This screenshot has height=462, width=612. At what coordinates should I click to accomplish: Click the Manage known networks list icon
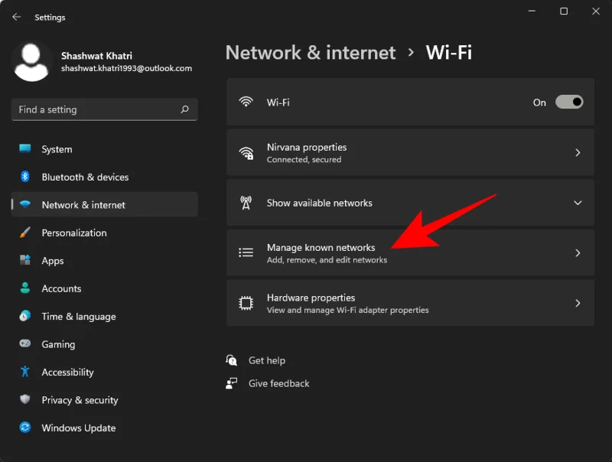[246, 252]
